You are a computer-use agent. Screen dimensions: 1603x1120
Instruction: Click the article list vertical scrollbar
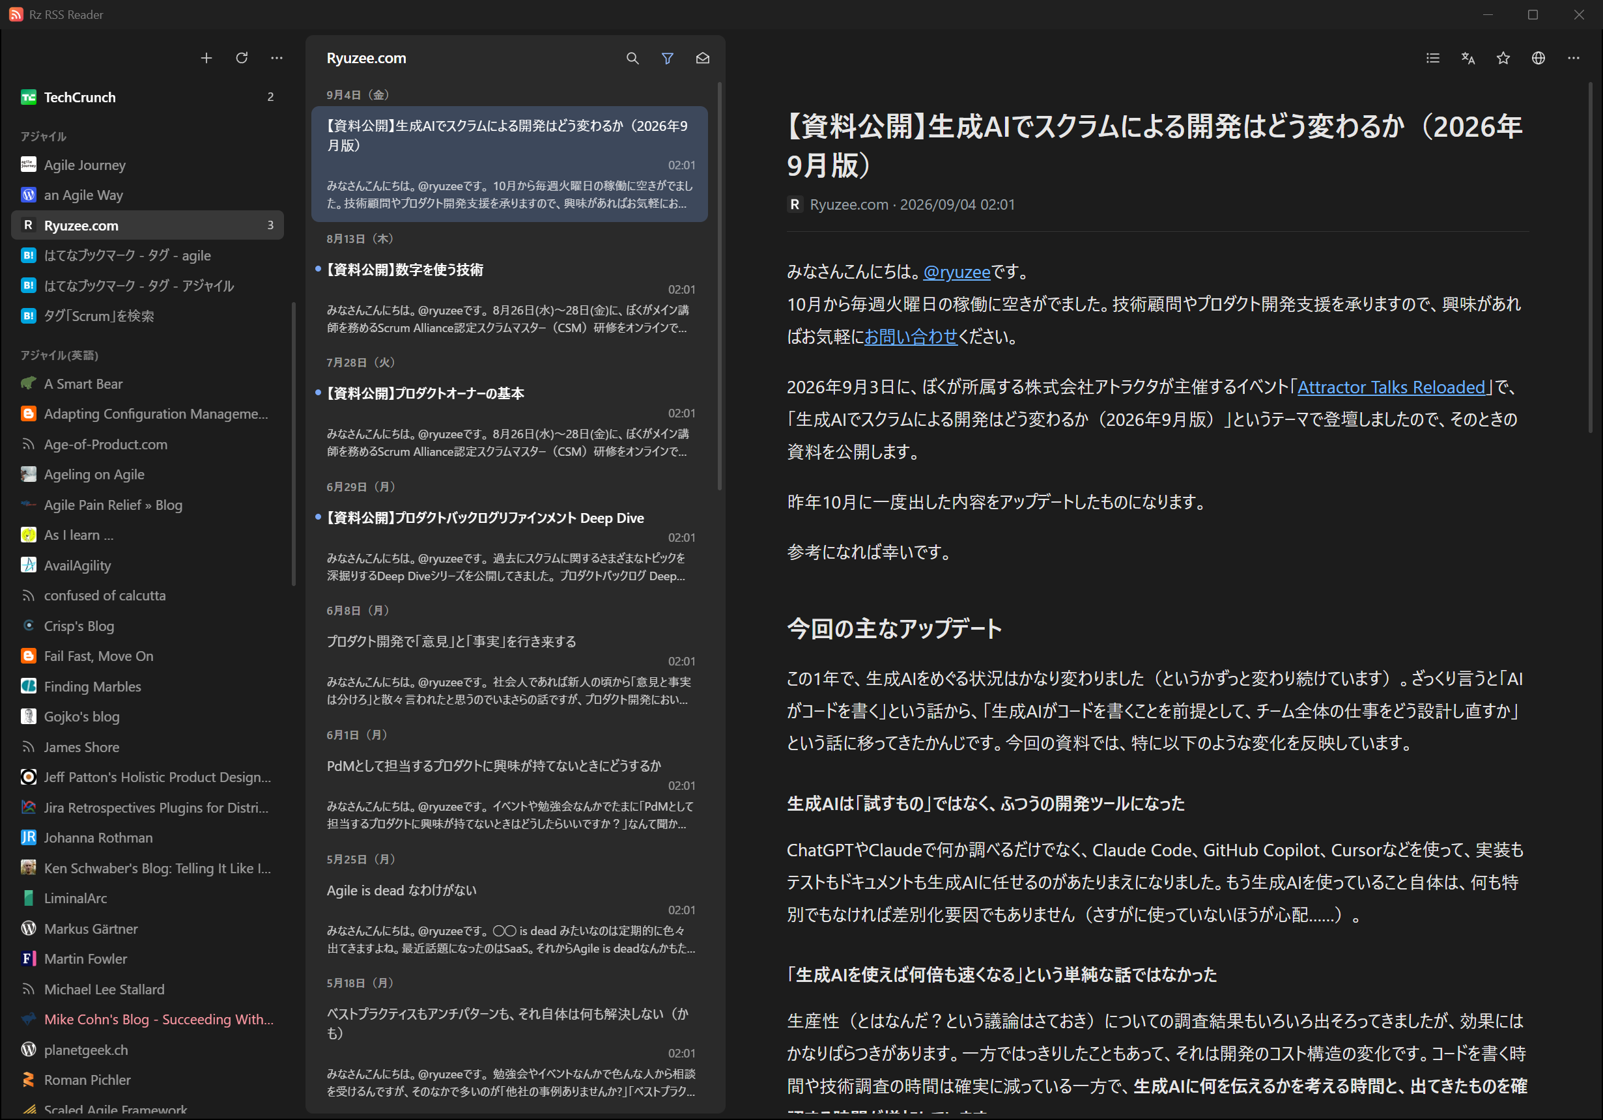[x=719, y=286]
